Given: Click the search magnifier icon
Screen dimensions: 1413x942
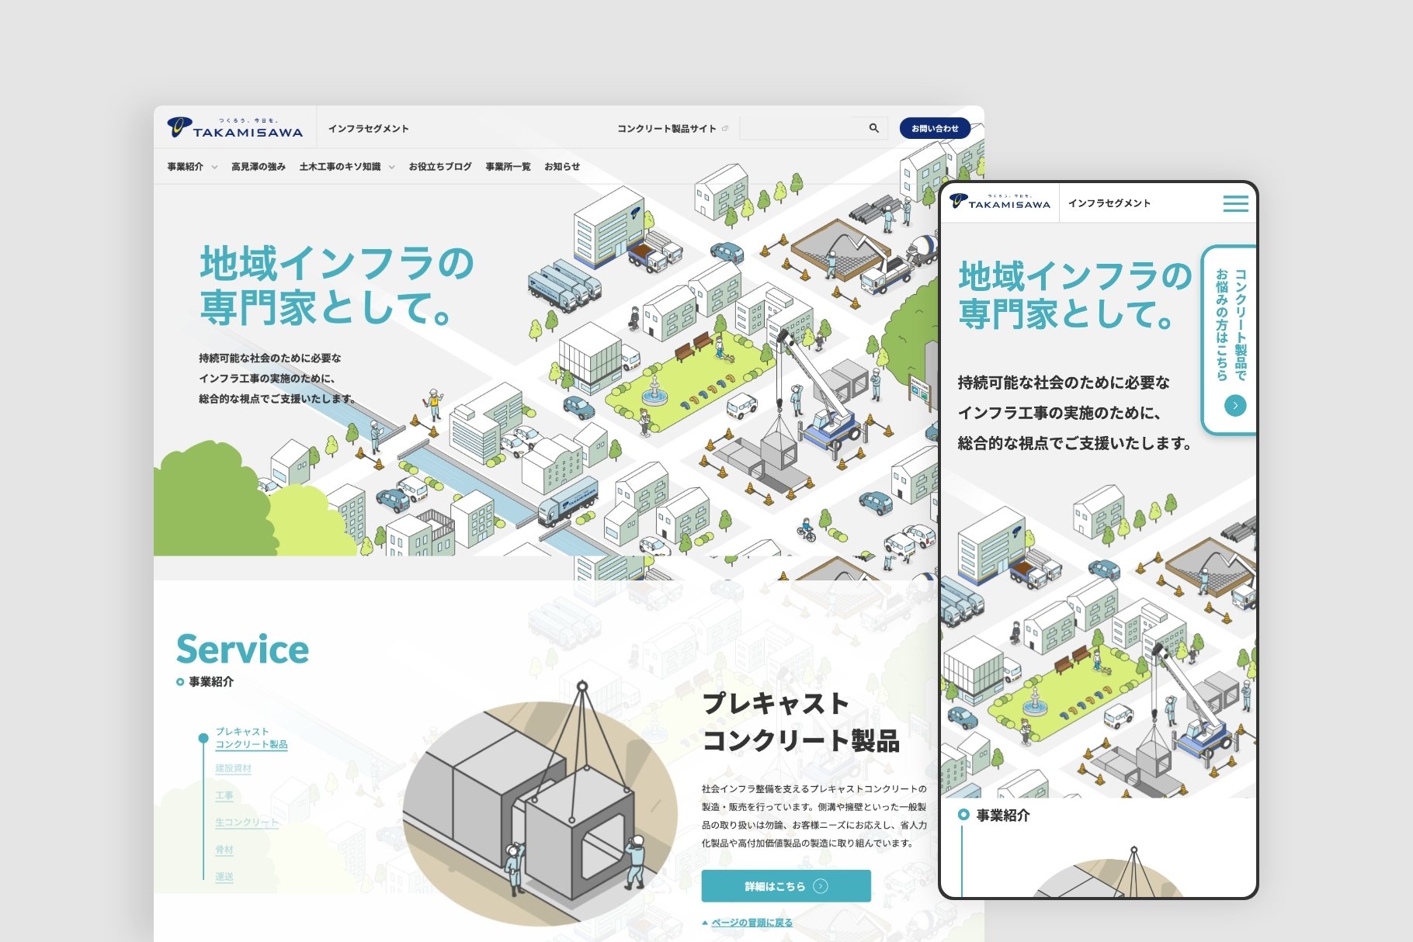Looking at the screenshot, I should pyautogui.click(x=873, y=128).
